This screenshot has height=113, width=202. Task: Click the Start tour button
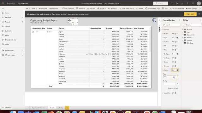click(x=190, y=14)
